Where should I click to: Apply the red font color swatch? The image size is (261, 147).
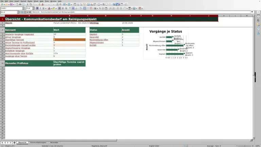[x=49, y=8]
